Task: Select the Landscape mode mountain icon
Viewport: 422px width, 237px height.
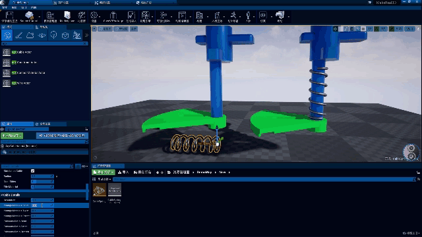Action: tap(30, 35)
